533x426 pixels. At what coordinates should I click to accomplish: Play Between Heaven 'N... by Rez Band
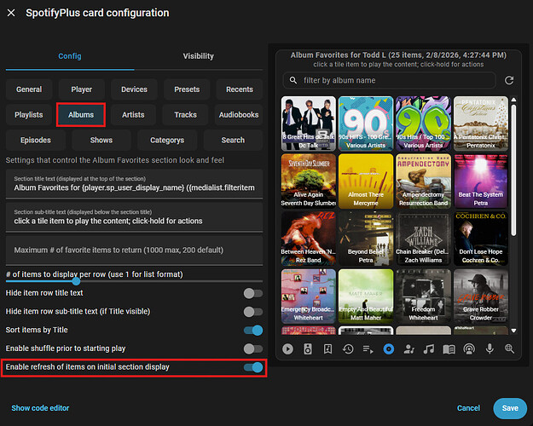tap(309, 239)
